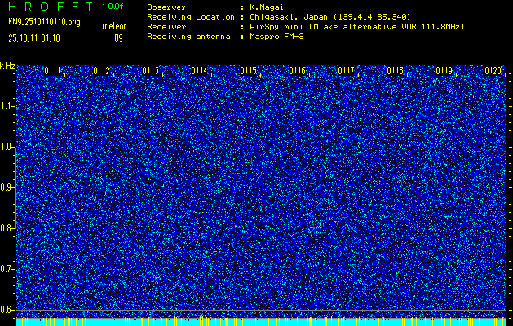Click the 0113 time marker
Screen dimensions: 513x326
pos(151,71)
